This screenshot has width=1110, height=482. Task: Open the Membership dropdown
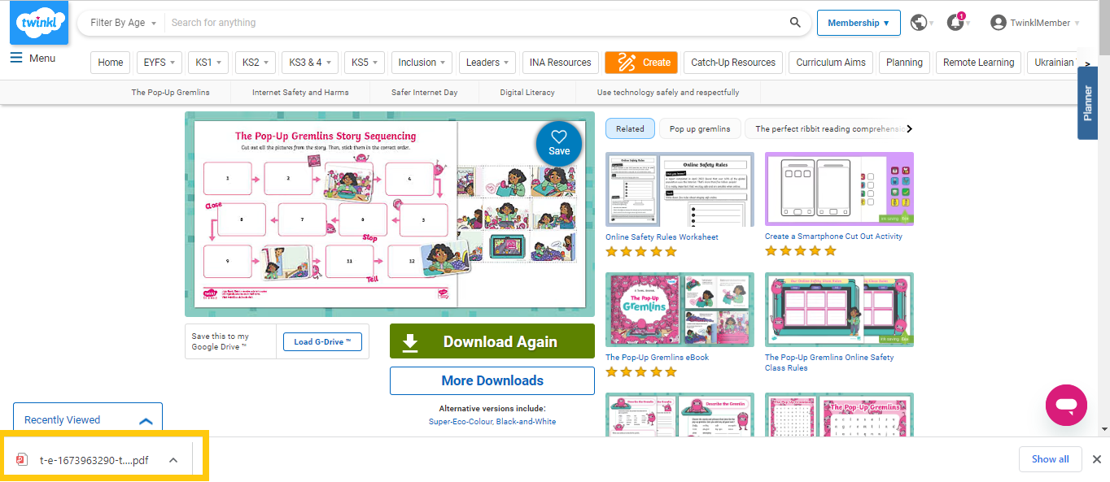[859, 23]
